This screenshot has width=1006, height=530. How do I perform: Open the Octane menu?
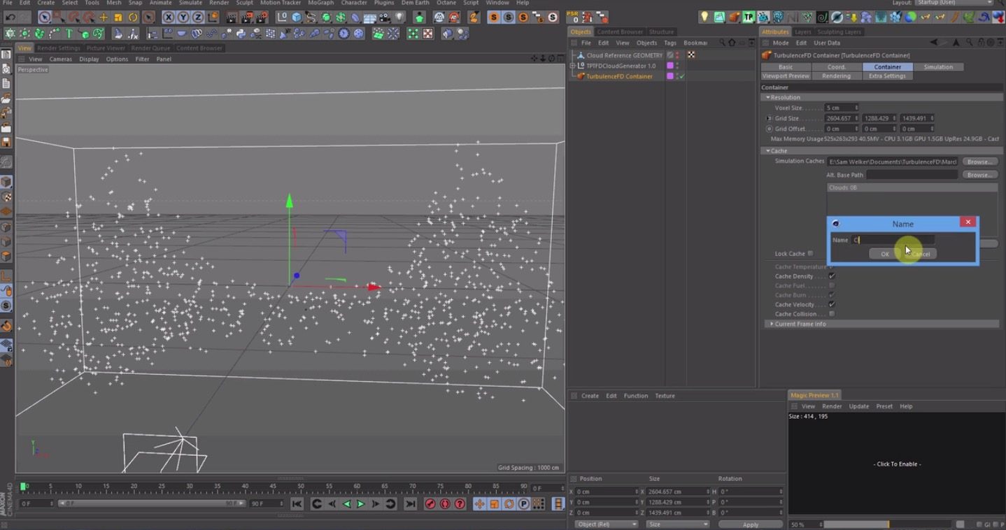446,3
